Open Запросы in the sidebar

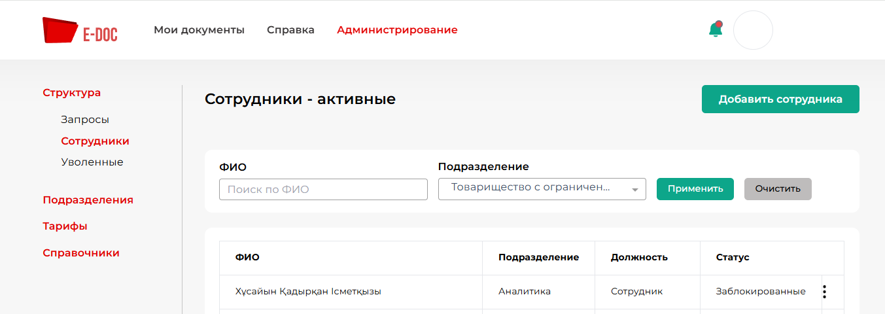pyautogui.click(x=85, y=120)
